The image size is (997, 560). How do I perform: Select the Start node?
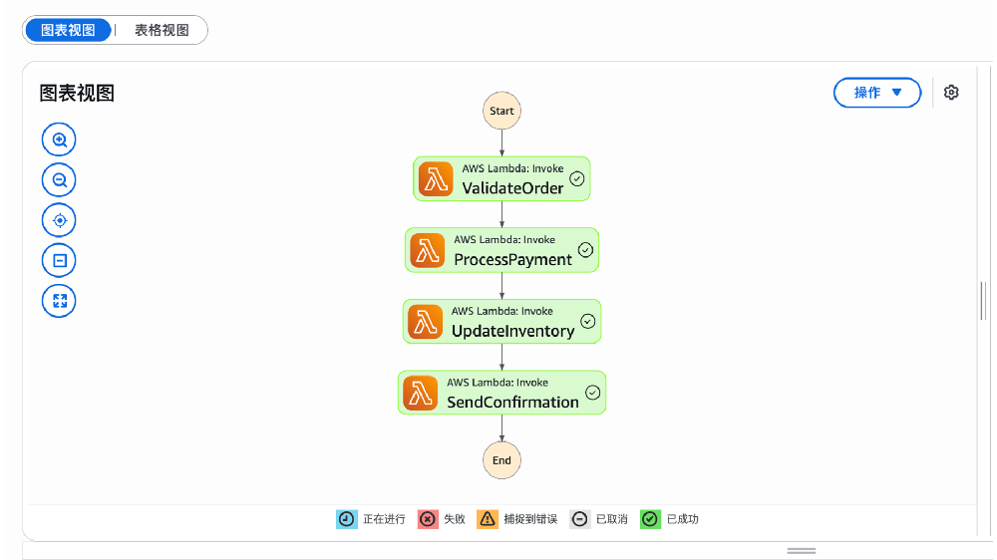[x=501, y=111]
